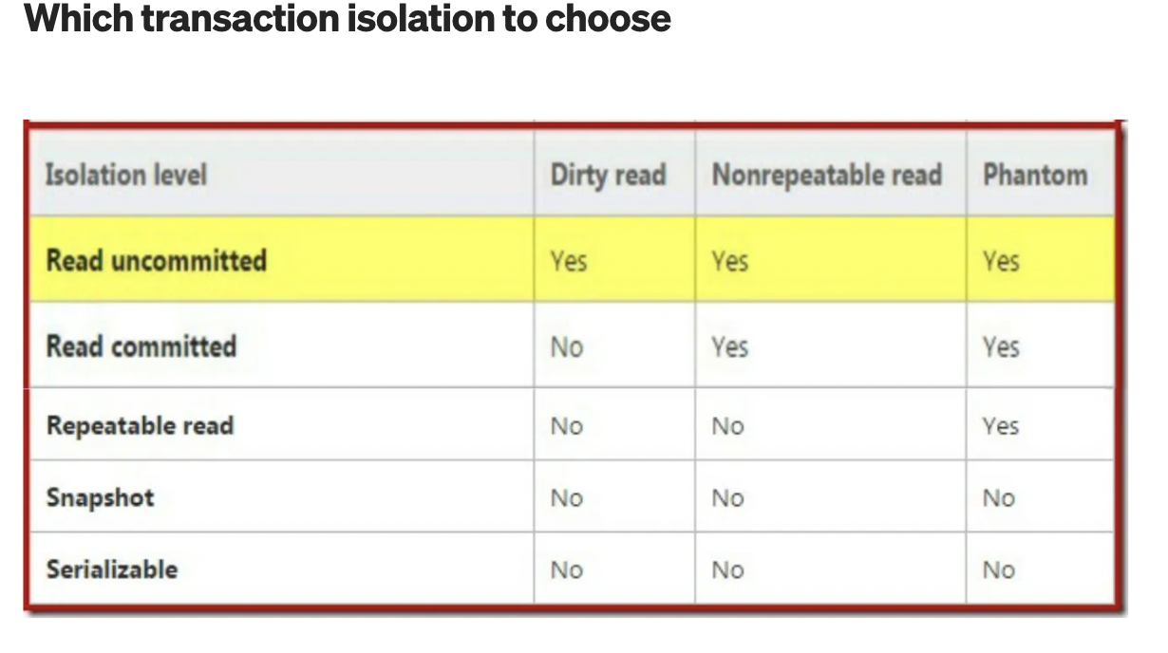The width and height of the screenshot is (1168, 653).
Task: Click the "Which transaction isolation to choose" heading
Action: 348,18
